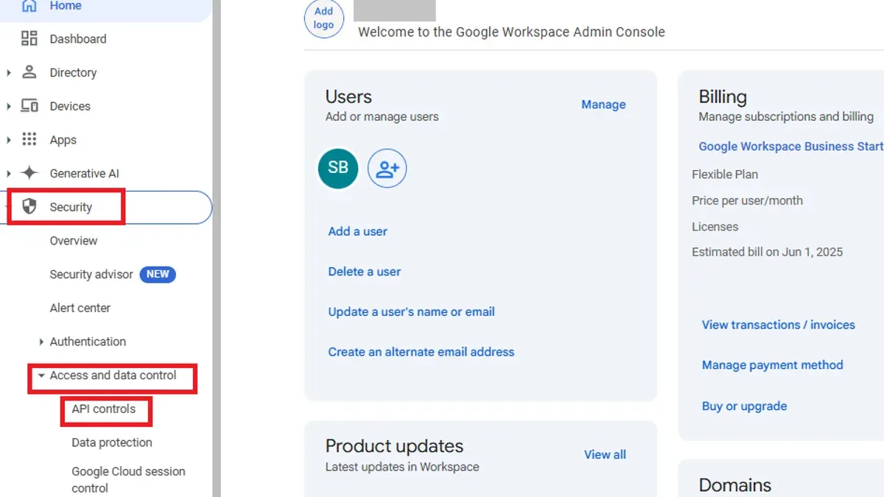Screen dimensions: 884x497
Task: Collapse the Access and data control arrow
Action: point(41,376)
